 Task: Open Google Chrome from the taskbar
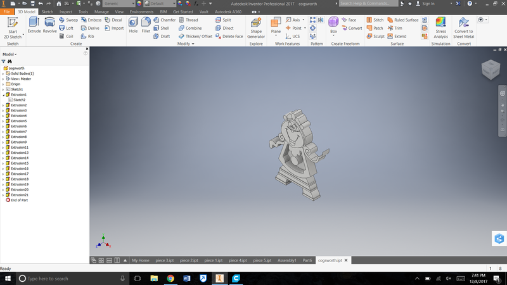(x=170, y=278)
